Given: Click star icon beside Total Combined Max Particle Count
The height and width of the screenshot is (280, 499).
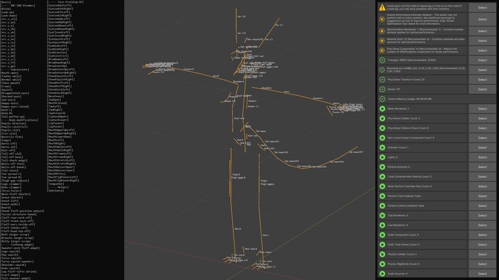Looking at the screenshot, I should pos(382,176).
